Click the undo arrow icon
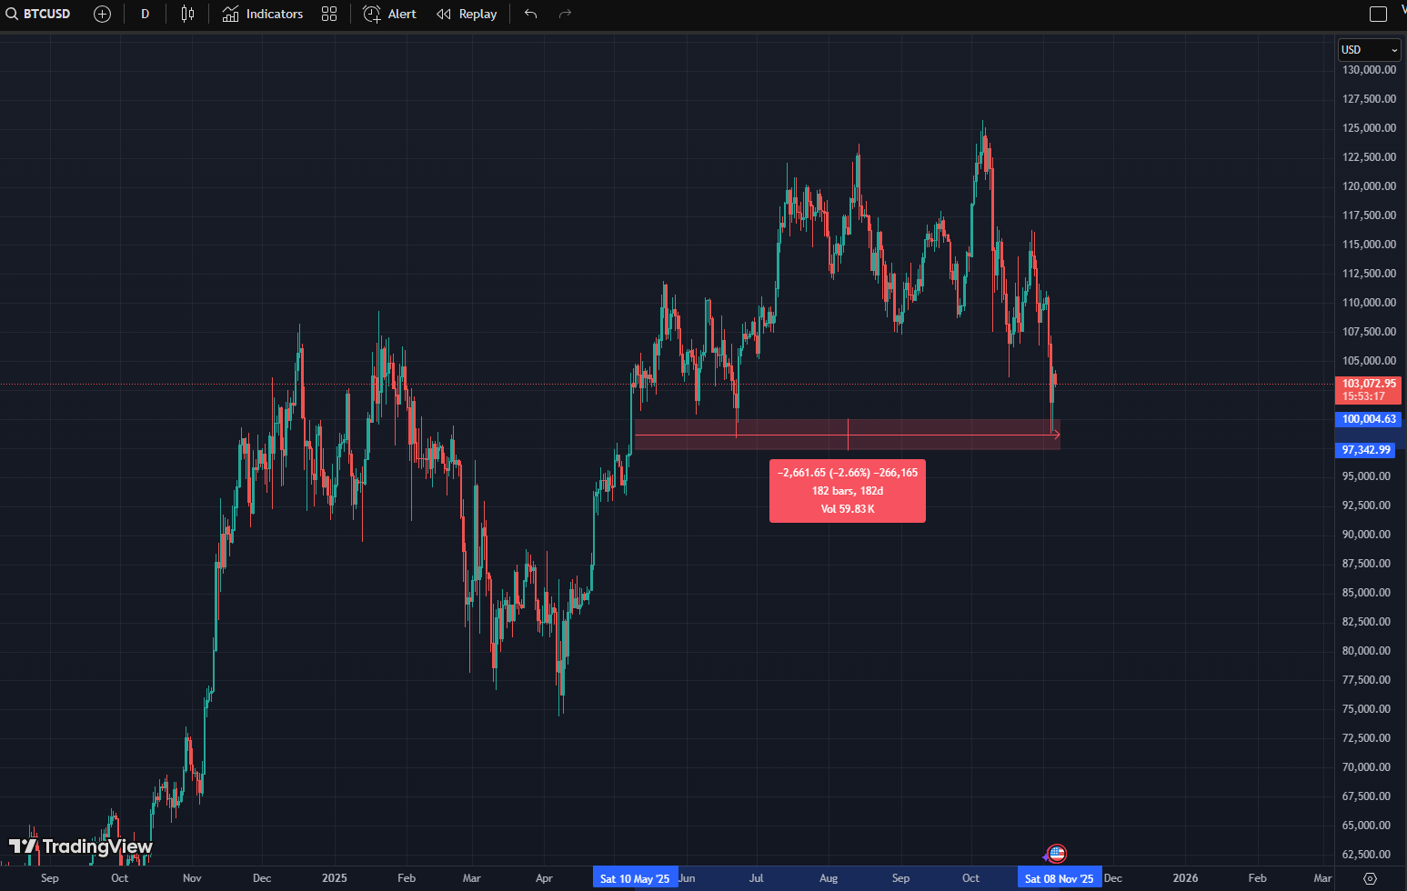 pyautogui.click(x=530, y=14)
